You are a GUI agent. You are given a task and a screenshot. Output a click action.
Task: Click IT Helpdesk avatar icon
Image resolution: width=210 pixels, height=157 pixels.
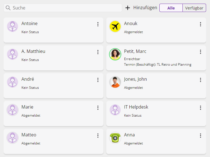115,110
